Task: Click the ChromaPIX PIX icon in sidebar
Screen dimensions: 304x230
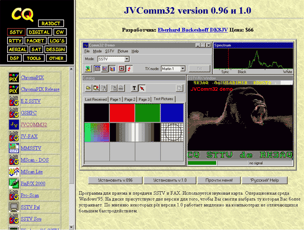Action: point(14,78)
